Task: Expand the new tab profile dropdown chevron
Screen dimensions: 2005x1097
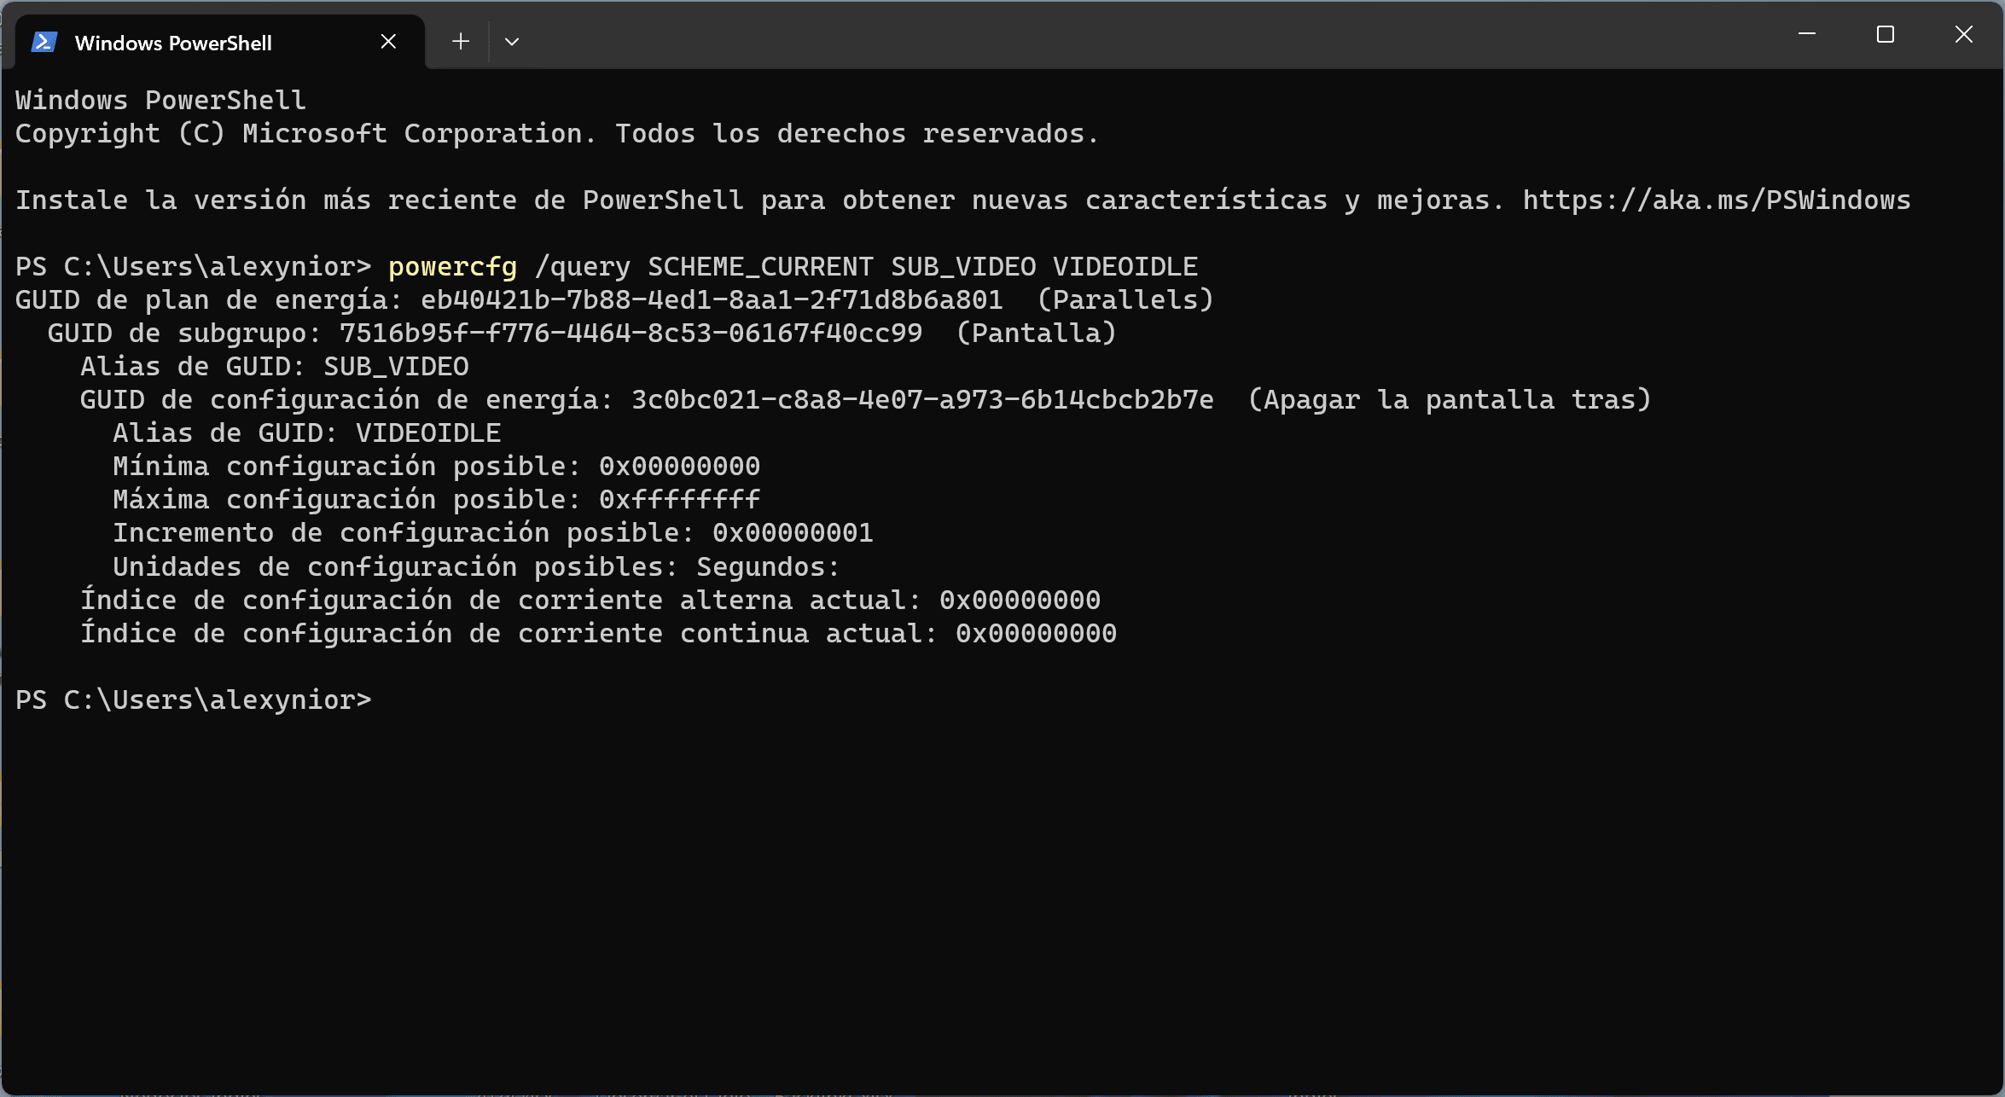Action: (512, 42)
